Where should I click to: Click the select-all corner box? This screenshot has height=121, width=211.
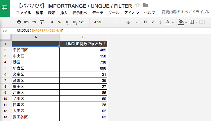click(6, 37)
